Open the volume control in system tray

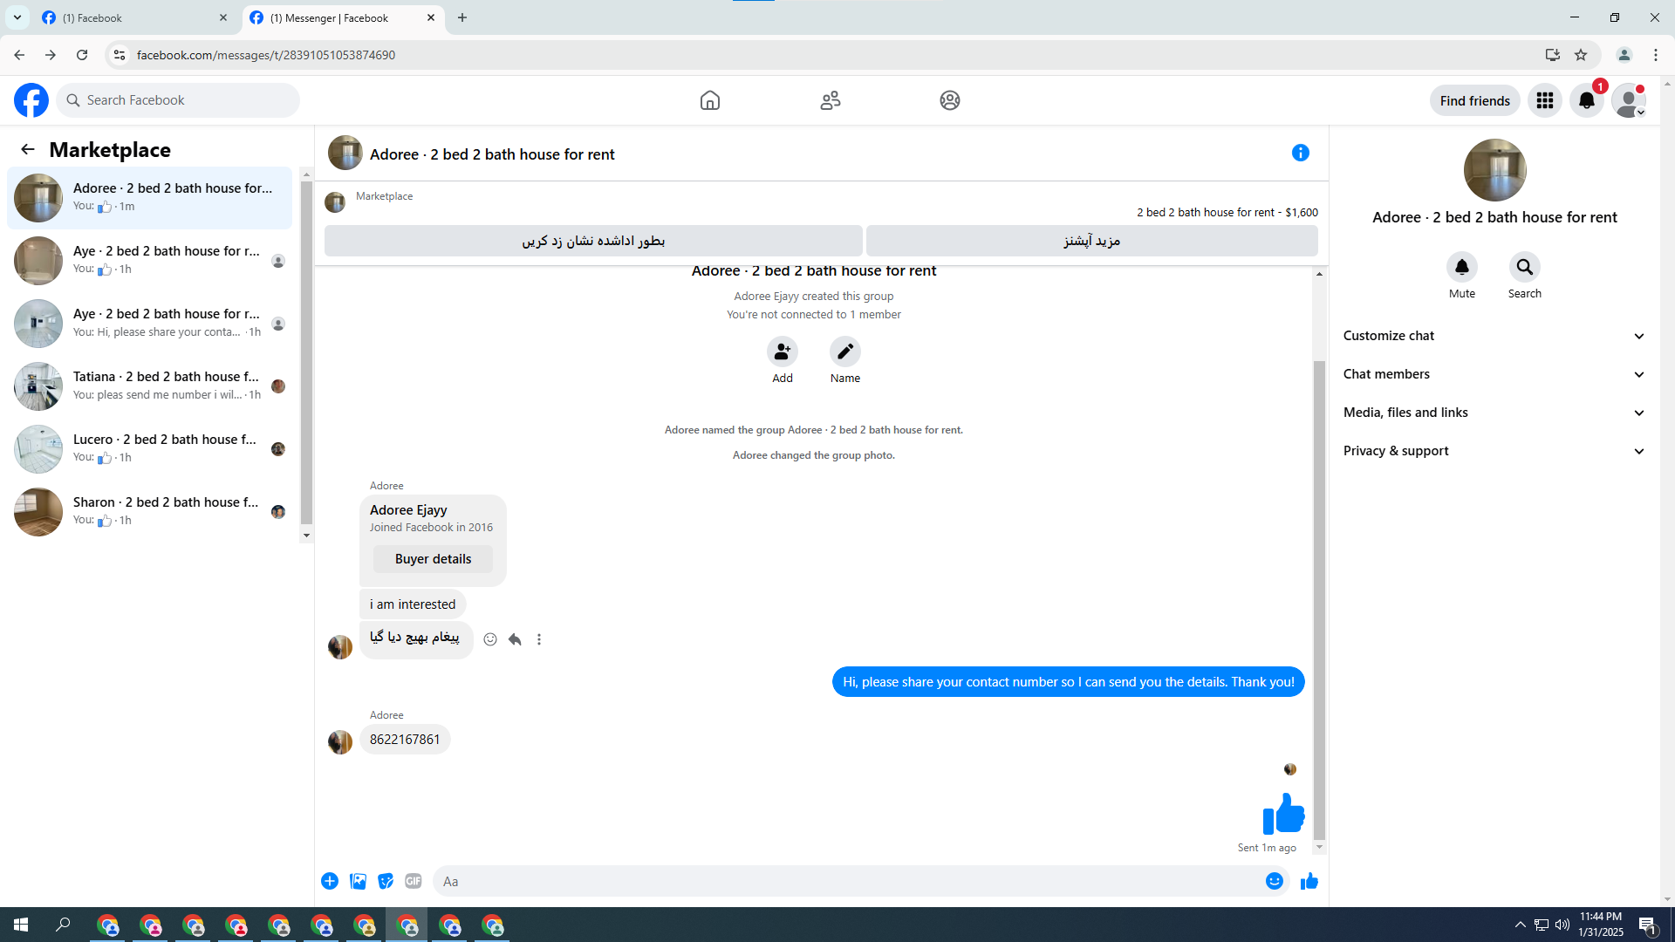click(1562, 925)
